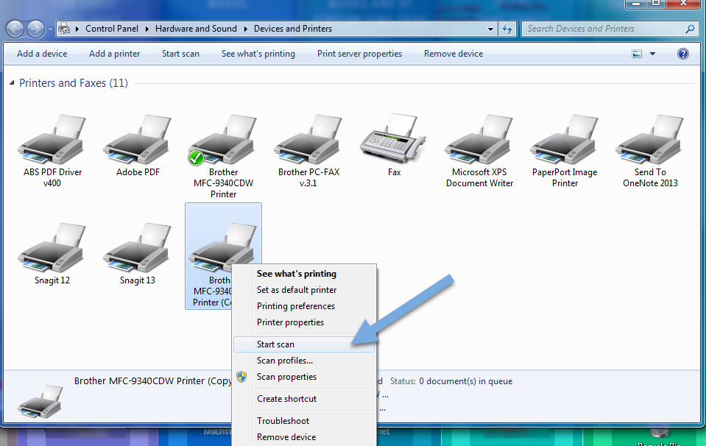Viewport: 706px width, 446px height.
Task: Select the PaperPort Image Printer icon
Action: coord(565,140)
